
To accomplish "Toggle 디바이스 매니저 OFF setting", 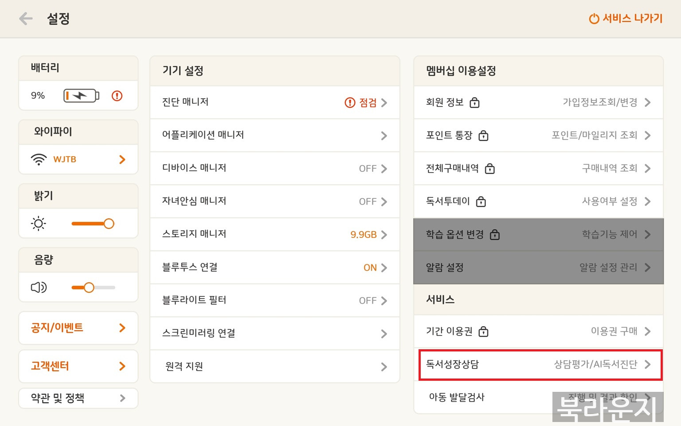I will (x=368, y=169).
